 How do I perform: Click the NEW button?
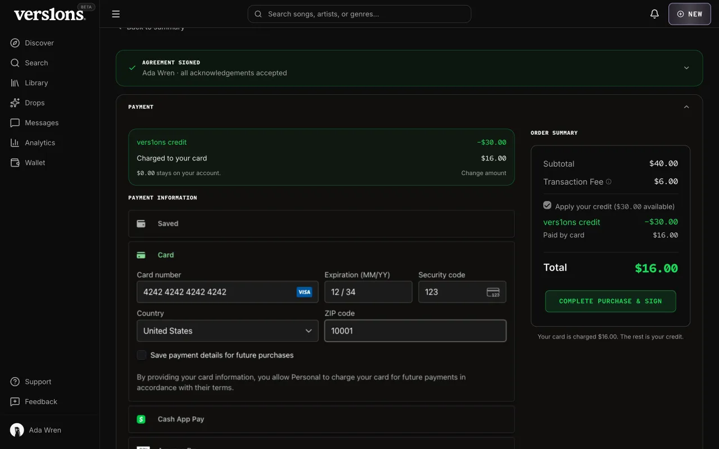point(690,14)
